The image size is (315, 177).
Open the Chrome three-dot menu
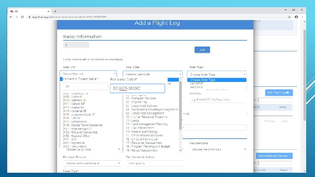point(302,17)
